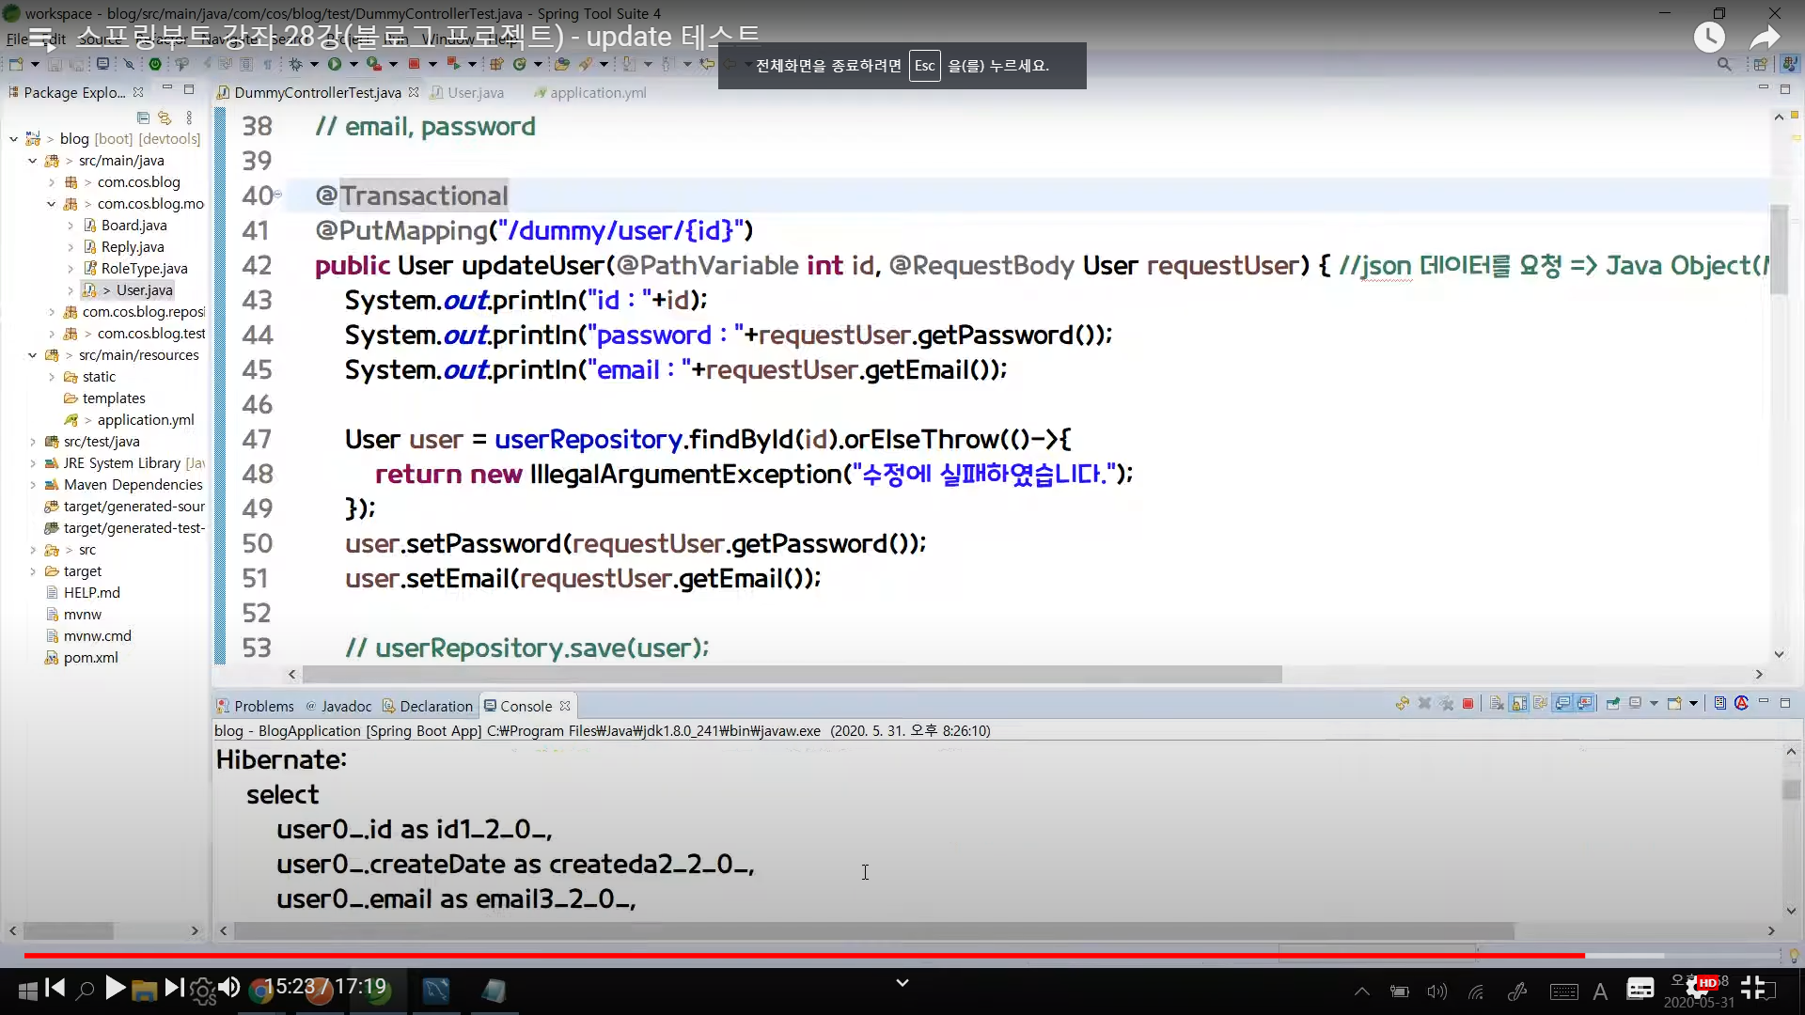The image size is (1805, 1015).
Task: Open the Javadoc view tab
Action: pos(338,706)
